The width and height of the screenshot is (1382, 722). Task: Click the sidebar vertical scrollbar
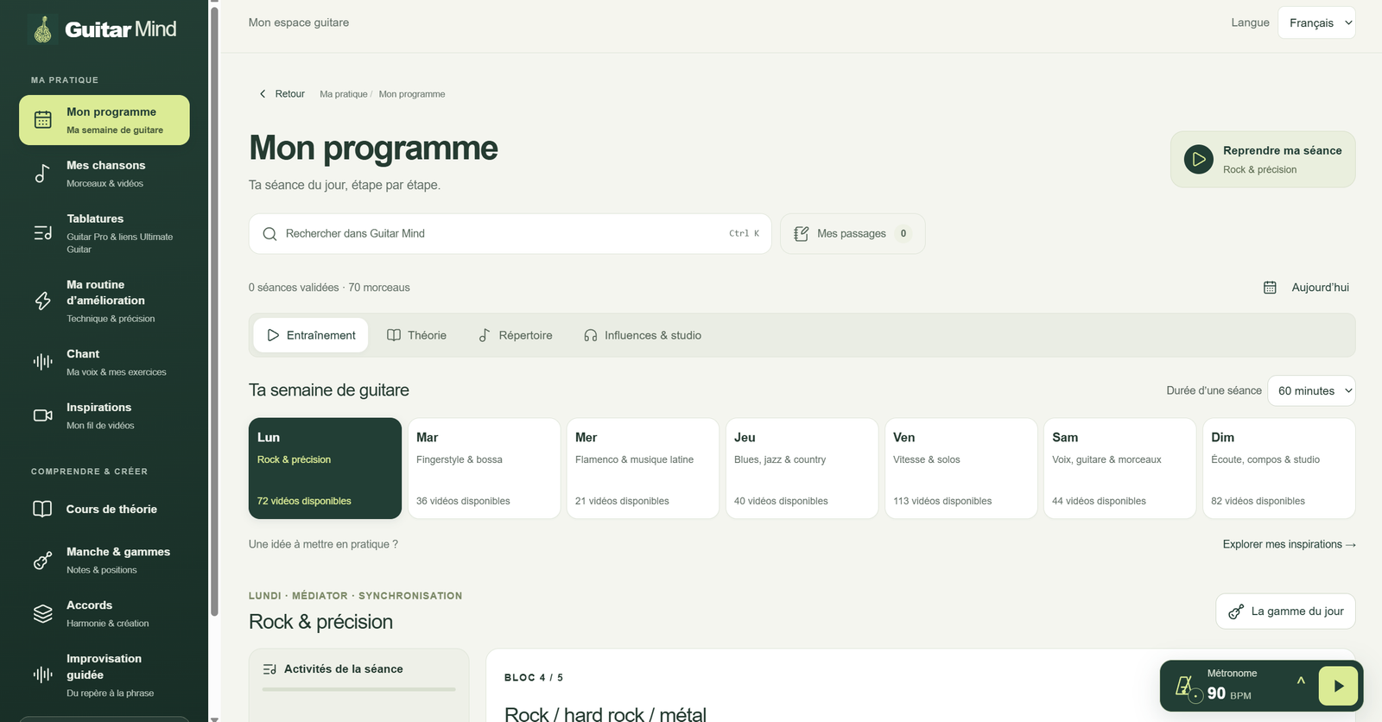tap(214, 311)
